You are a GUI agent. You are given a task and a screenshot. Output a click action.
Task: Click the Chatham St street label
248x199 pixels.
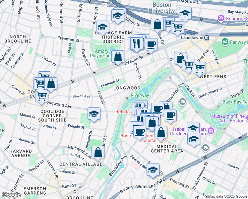[110, 83]
